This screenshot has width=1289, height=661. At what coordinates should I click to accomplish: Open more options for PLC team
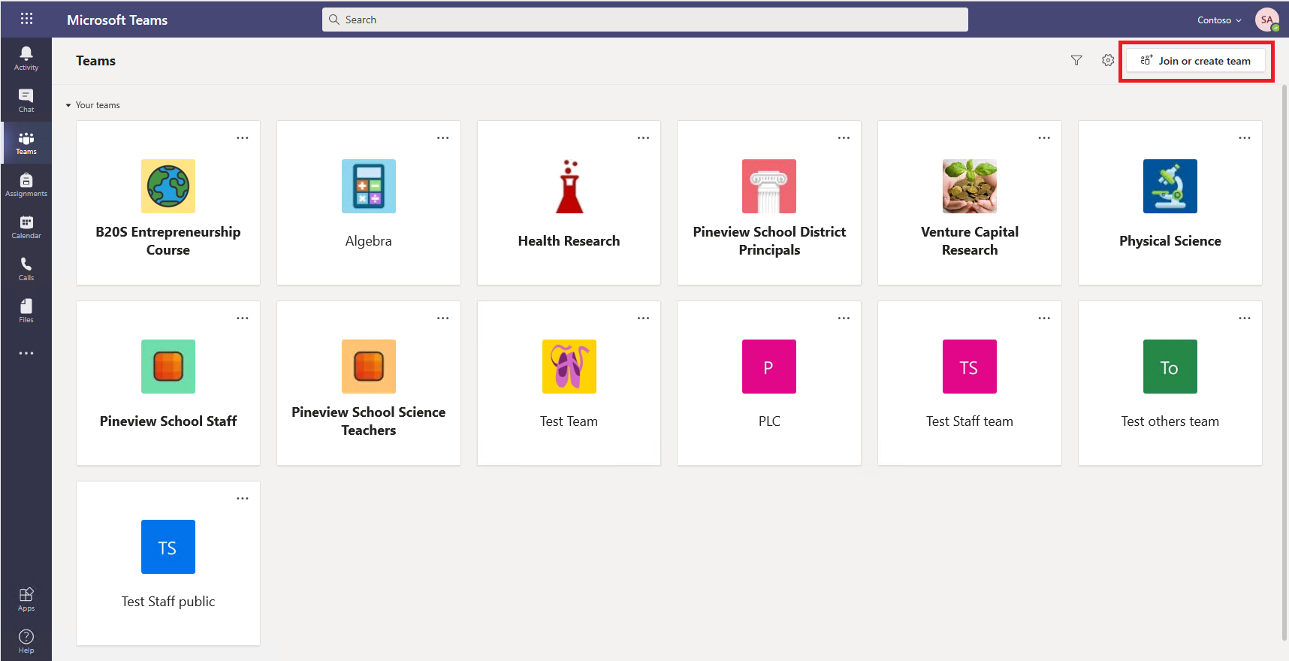(x=844, y=318)
